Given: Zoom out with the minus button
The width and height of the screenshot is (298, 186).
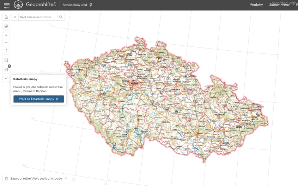Looking at the screenshot, I should 6,43.
